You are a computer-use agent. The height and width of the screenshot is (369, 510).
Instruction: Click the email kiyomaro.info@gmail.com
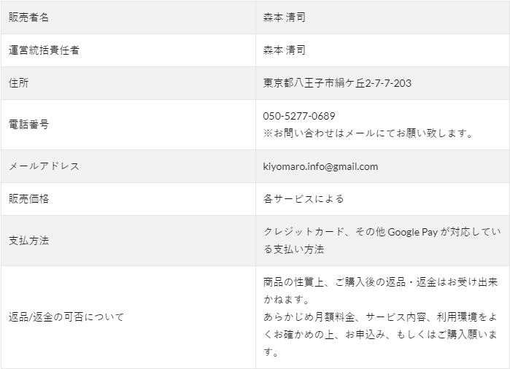point(320,166)
